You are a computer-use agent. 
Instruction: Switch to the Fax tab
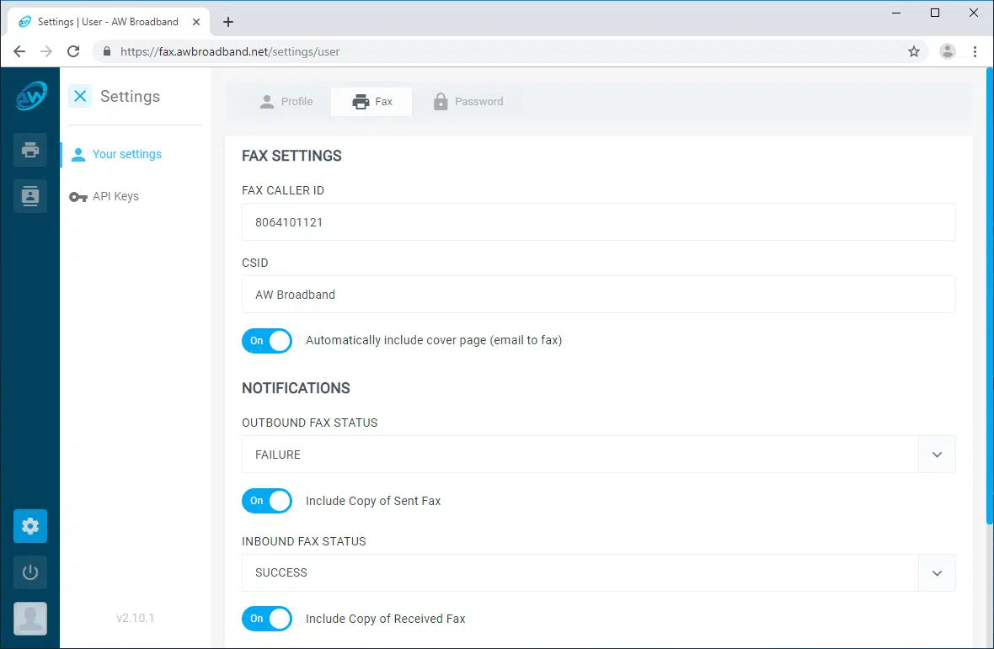pyautogui.click(x=371, y=101)
